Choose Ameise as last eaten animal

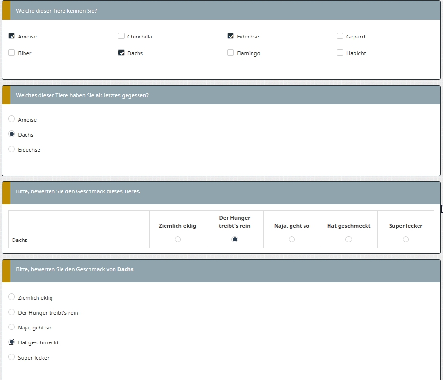[x=12, y=119]
